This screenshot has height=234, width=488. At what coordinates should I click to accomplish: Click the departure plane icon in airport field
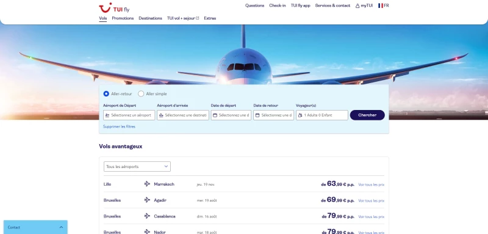(x=108, y=115)
